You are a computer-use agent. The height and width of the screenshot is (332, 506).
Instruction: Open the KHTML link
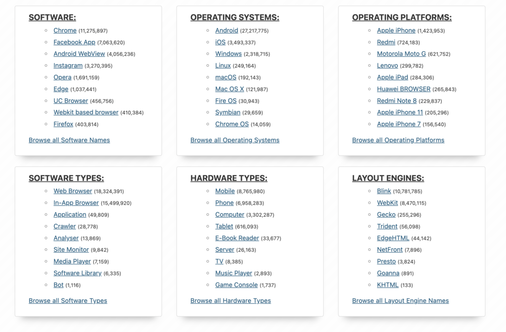tap(387, 285)
